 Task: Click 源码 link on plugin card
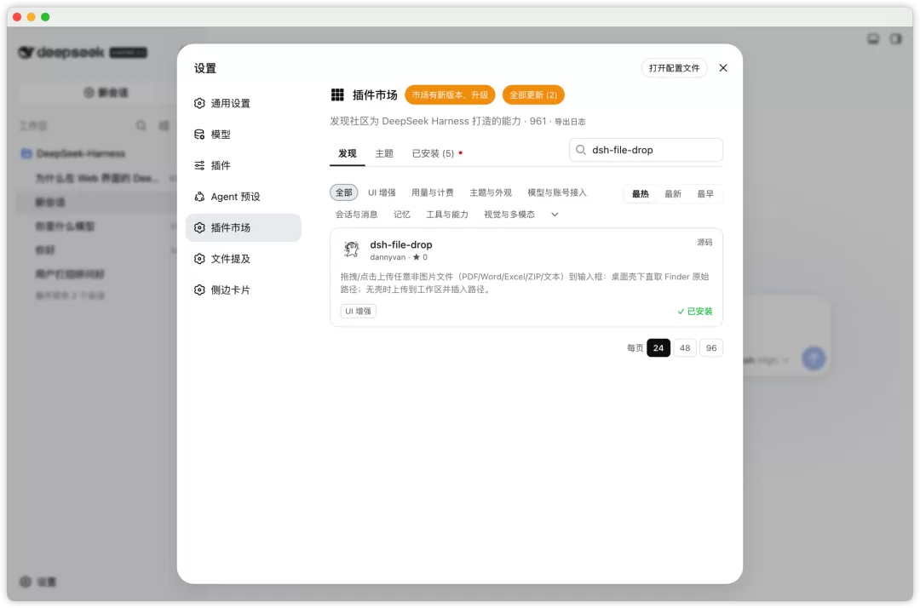704,242
